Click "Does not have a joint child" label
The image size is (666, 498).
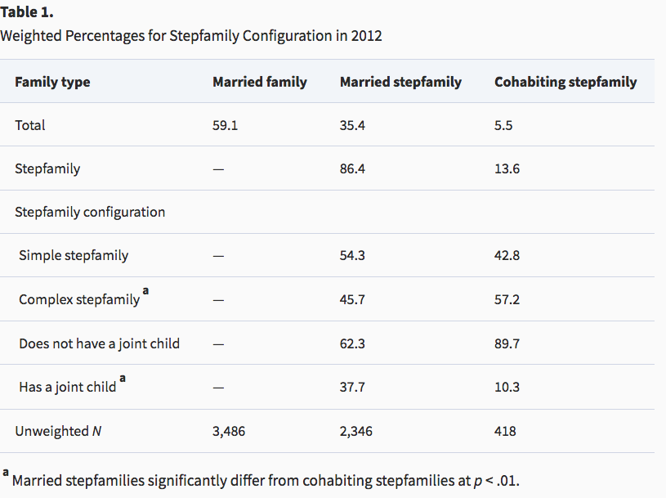pos(99,343)
